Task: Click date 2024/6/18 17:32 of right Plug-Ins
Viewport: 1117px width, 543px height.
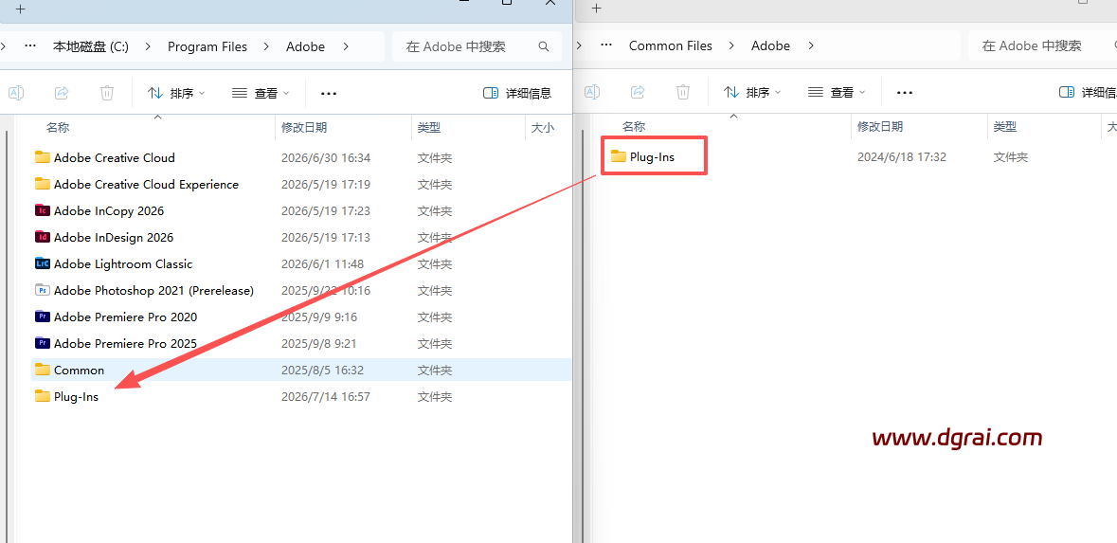Action: pyautogui.click(x=902, y=156)
